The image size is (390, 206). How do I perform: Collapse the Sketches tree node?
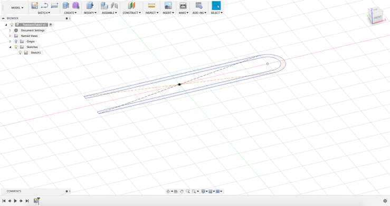point(10,47)
